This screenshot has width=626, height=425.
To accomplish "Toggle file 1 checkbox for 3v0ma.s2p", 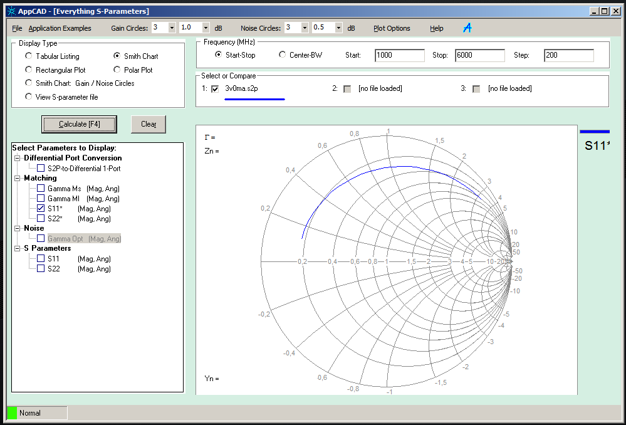I will [x=215, y=89].
